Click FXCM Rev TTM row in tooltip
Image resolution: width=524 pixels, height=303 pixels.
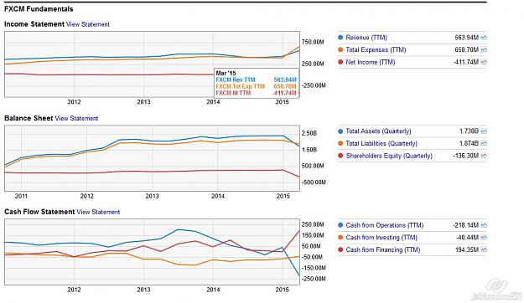[x=256, y=80]
